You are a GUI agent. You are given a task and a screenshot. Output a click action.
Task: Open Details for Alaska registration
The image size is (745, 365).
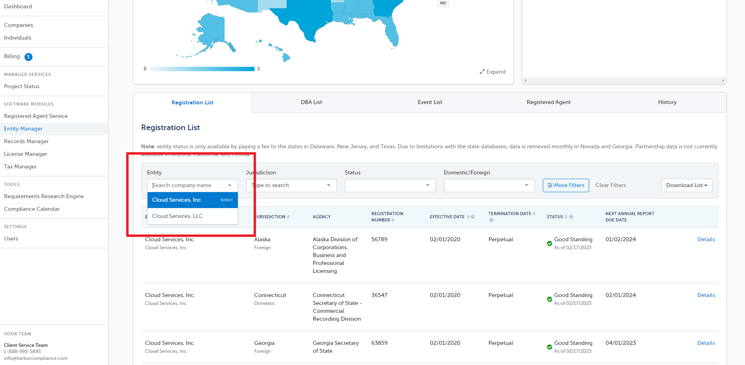[706, 240]
